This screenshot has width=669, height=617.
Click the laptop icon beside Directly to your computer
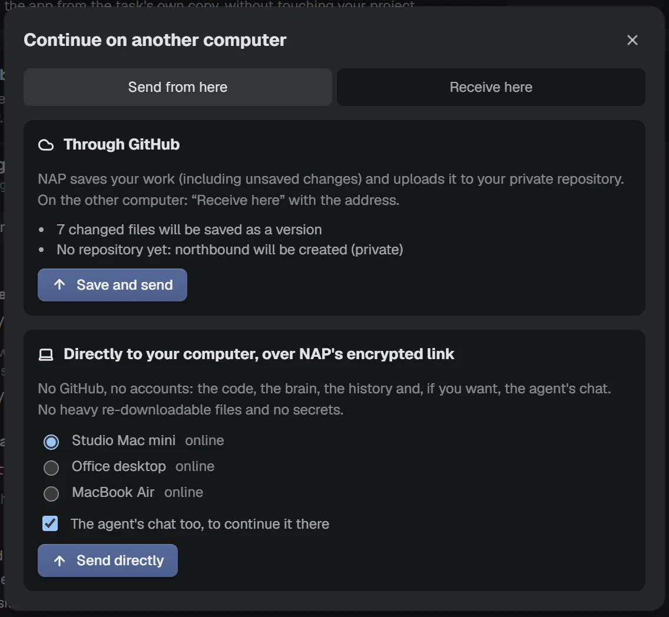click(46, 354)
